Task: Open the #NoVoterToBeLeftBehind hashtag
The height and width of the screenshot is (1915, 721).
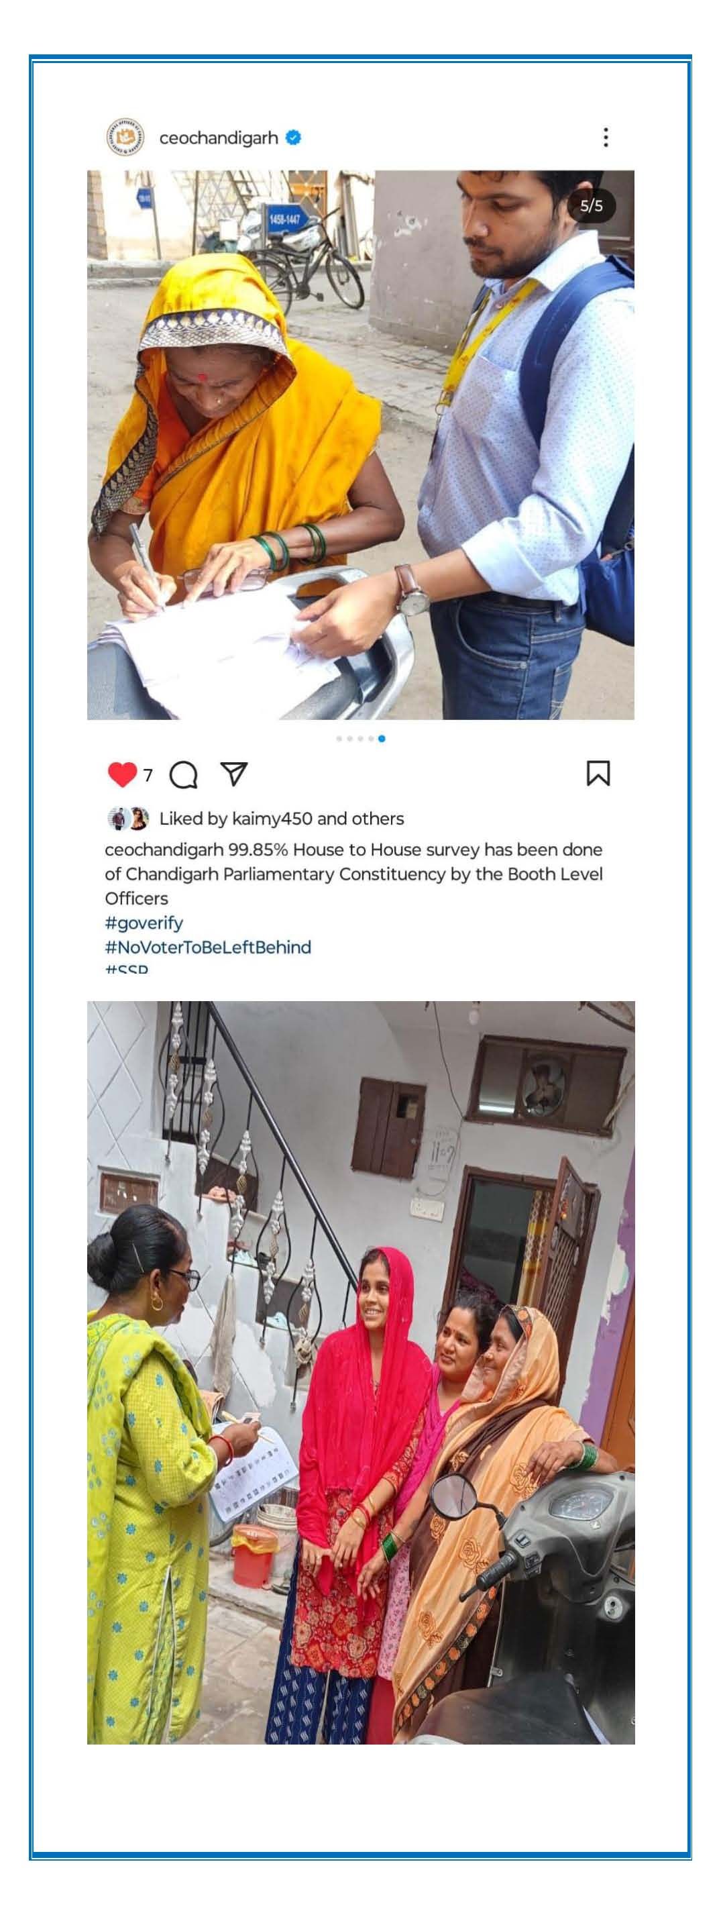Action: pyautogui.click(x=208, y=947)
